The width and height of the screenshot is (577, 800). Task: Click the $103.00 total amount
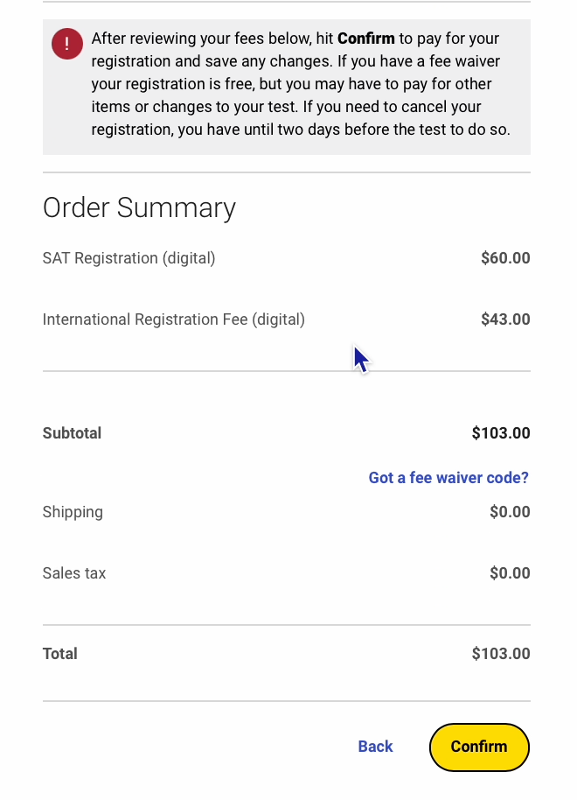501,654
